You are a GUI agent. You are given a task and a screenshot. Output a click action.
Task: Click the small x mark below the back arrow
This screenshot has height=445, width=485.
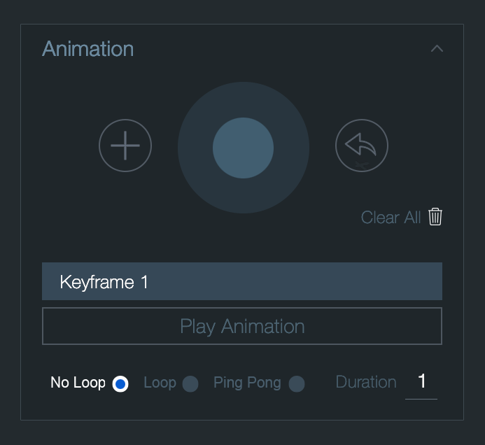[361, 165]
